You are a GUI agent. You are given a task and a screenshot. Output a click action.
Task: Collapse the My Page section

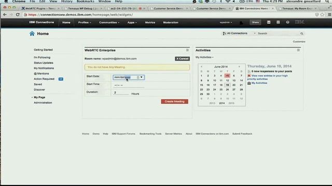[32, 97]
